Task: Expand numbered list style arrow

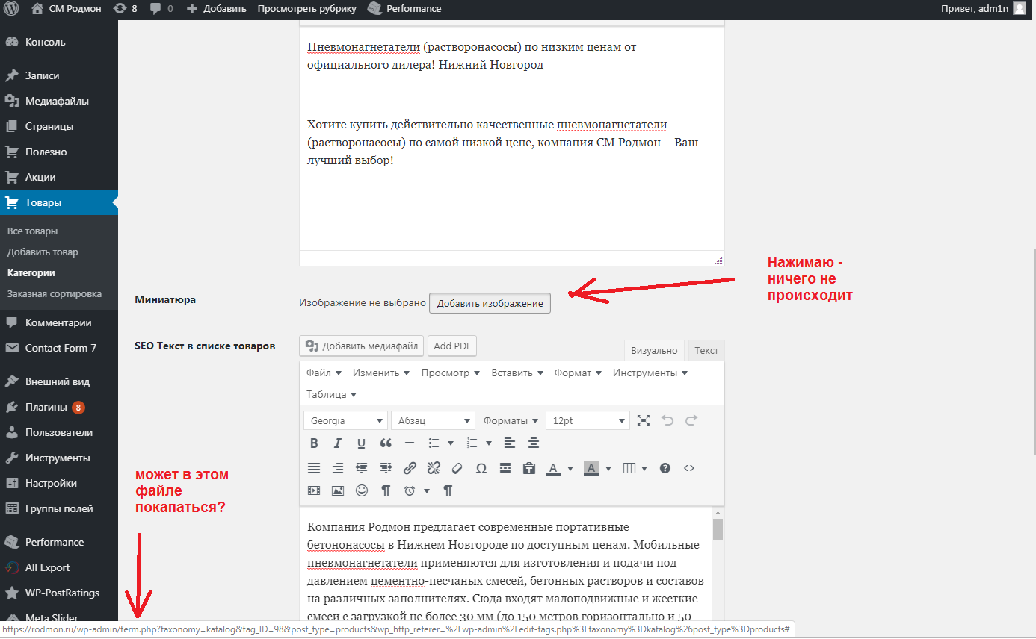Action: [489, 443]
